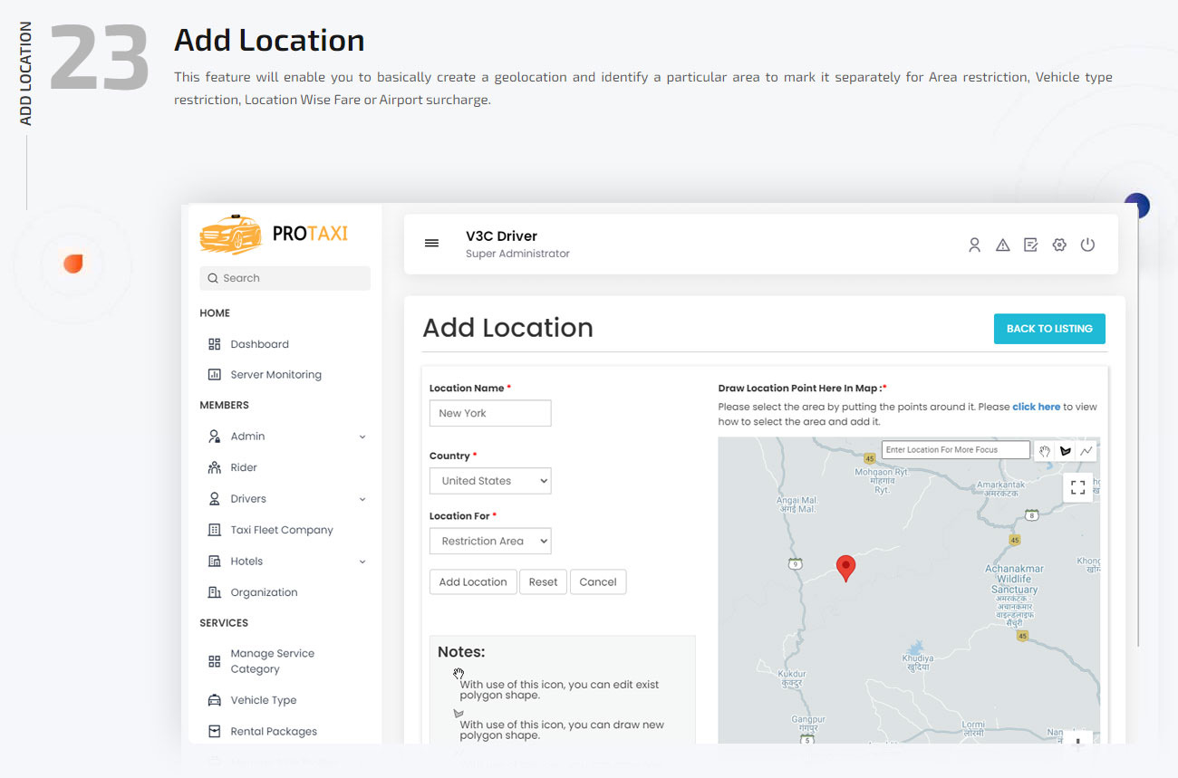Image resolution: width=1178 pixels, height=778 pixels.
Task: Open the Country dropdown showing United States
Action: [490, 480]
